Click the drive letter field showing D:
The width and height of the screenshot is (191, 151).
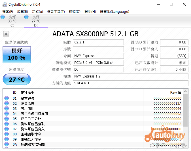click(x=98, y=70)
